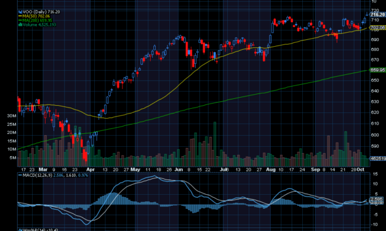The height and width of the screenshot is (231, 386).
Task: Select the MA(200) 659.95 legend entry
Action: pyautogui.click(x=37, y=21)
